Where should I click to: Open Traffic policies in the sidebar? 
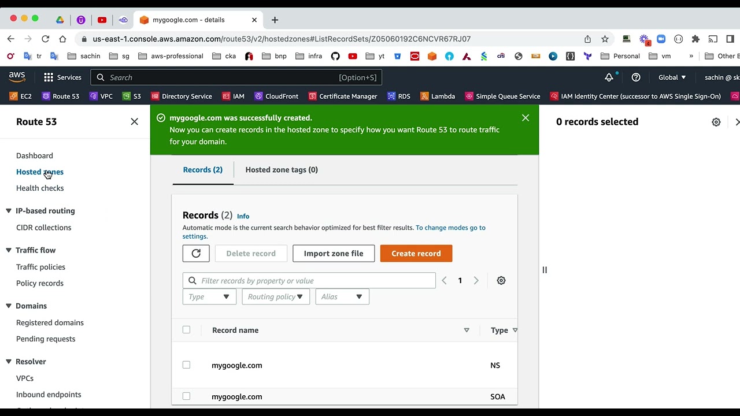click(x=41, y=267)
